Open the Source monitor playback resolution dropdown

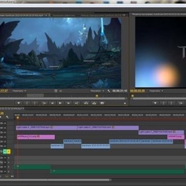coord(97,91)
